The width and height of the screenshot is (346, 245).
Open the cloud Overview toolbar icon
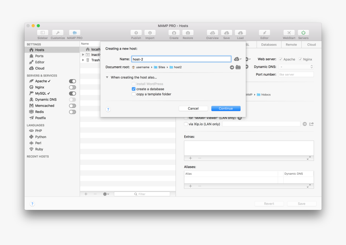[x=212, y=33]
